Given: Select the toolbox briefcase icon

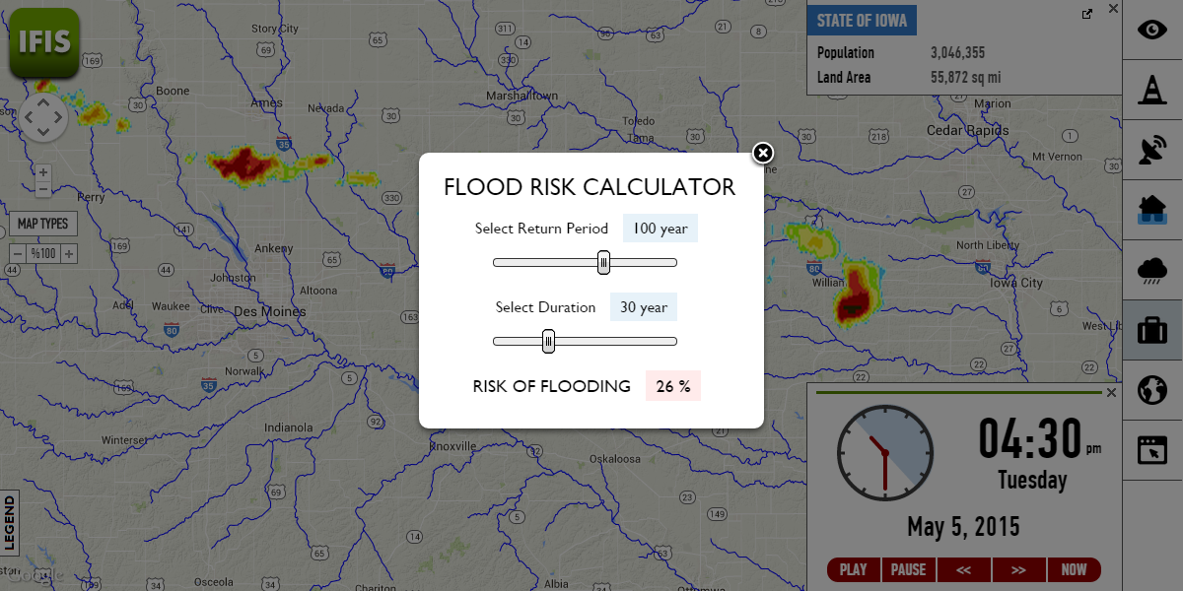Looking at the screenshot, I should pyautogui.click(x=1152, y=330).
